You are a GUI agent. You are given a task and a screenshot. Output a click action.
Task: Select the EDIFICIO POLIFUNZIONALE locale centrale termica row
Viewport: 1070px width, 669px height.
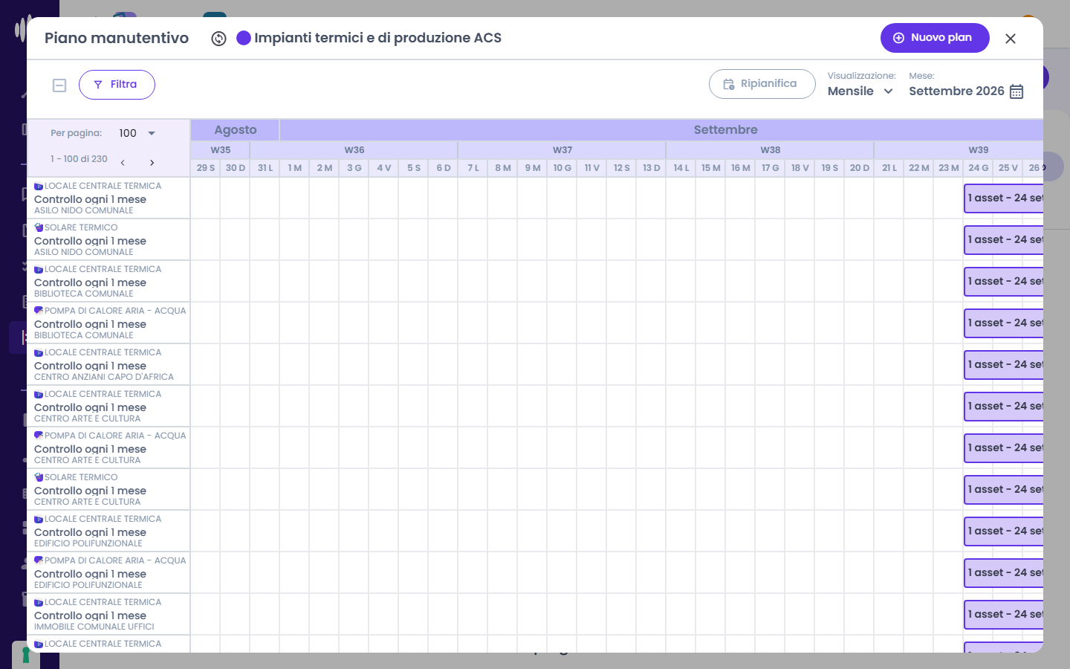coord(108,531)
